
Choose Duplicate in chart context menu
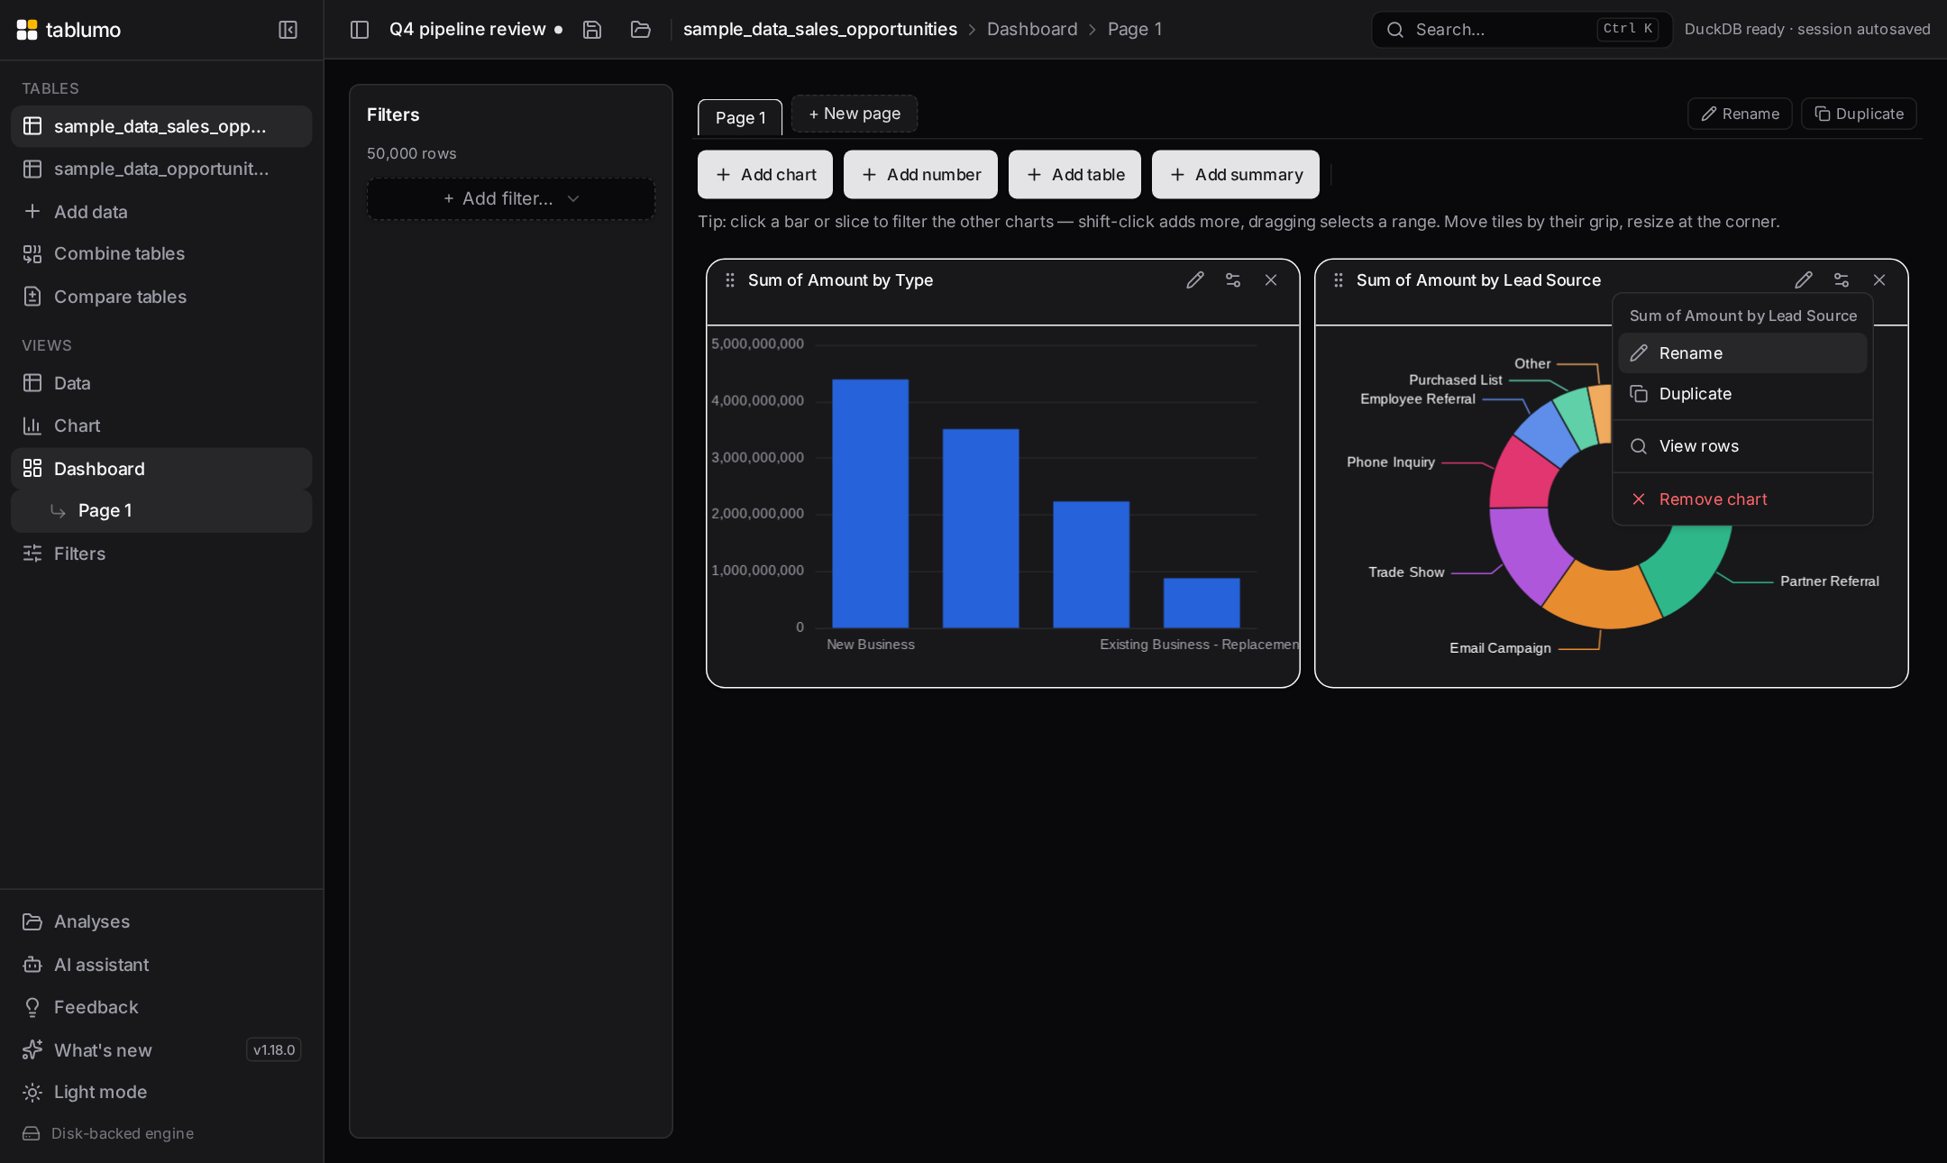tap(1742, 394)
